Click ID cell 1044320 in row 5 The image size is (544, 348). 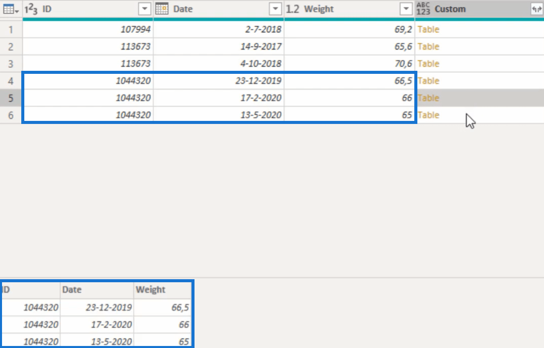click(x=88, y=98)
